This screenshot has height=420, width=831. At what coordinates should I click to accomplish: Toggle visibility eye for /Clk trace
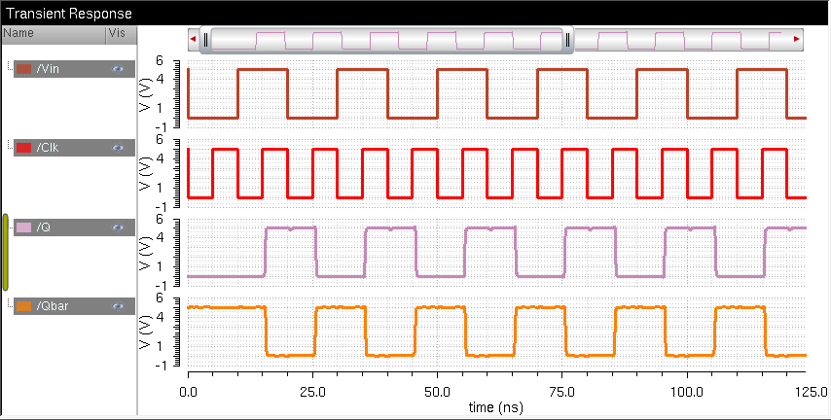(x=118, y=149)
